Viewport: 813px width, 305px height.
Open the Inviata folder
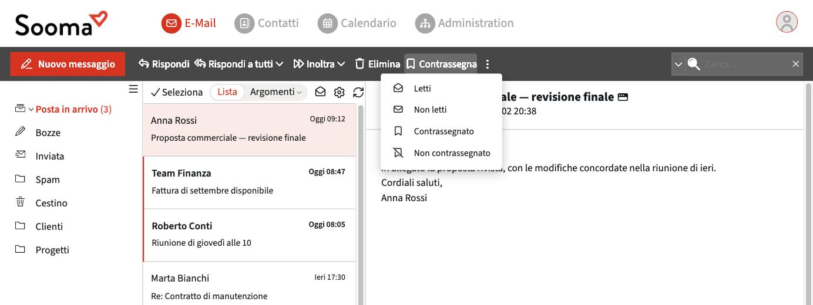click(x=50, y=156)
